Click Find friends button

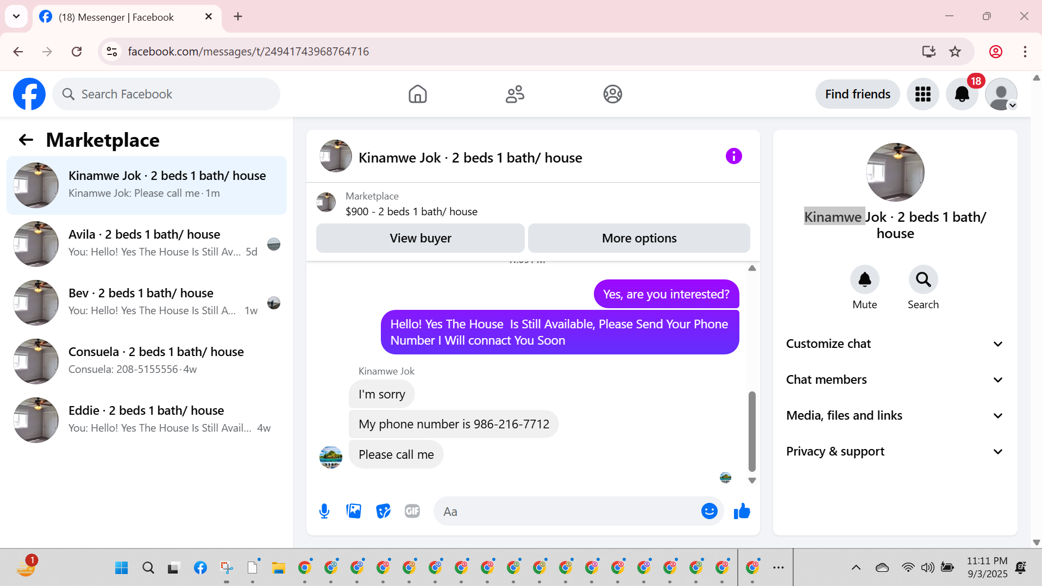click(857, 94)
